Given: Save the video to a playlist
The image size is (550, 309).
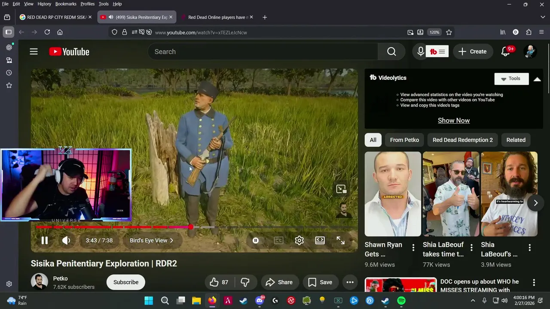Looking at the screenshot, I should point(321,282).
